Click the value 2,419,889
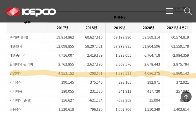The width and height of the screenshot is (196, 116). [x=95, y=55]
